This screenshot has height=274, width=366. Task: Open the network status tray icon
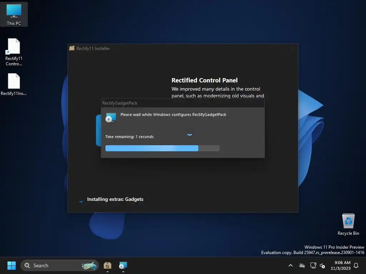pos(313,265)
